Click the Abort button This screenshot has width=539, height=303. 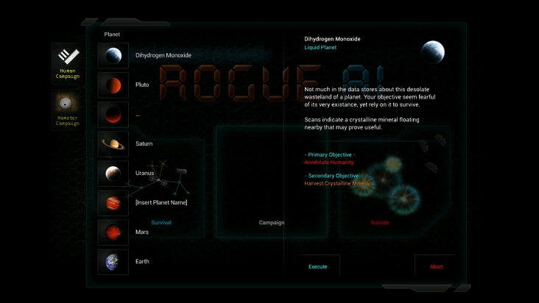436,267
